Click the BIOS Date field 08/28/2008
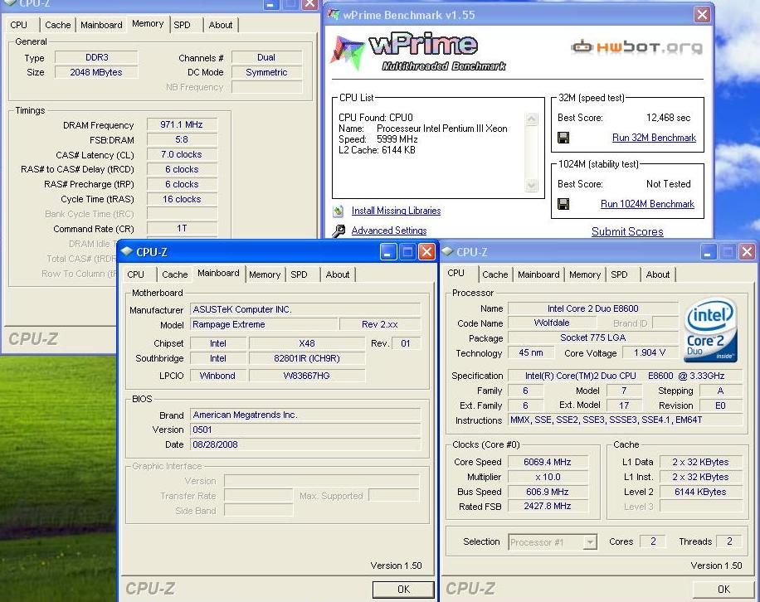760x602 pixels. pos(305,444)
